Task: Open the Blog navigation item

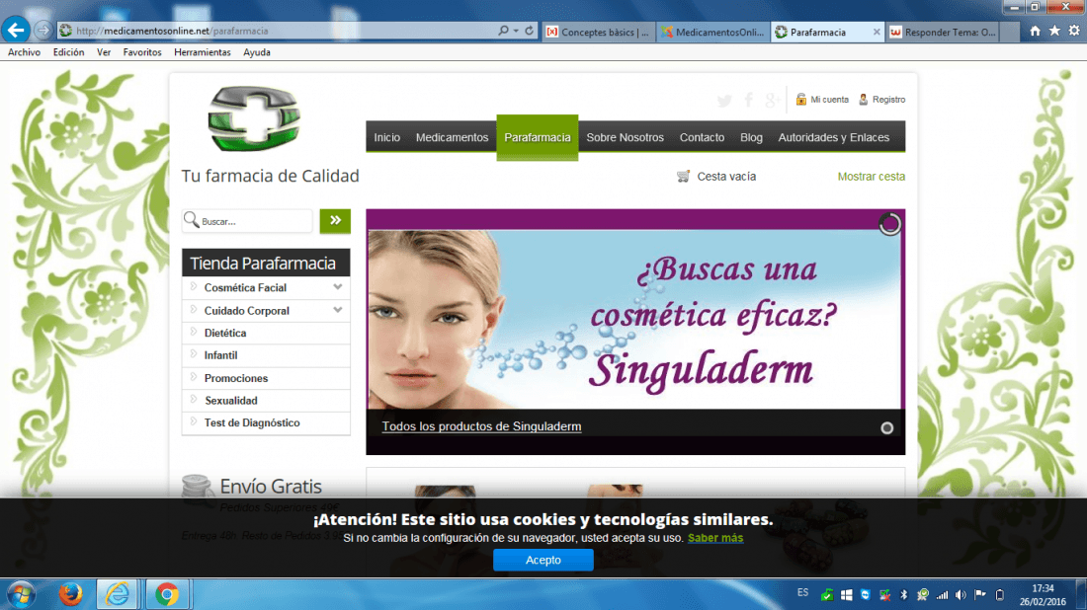Action: 751,137
